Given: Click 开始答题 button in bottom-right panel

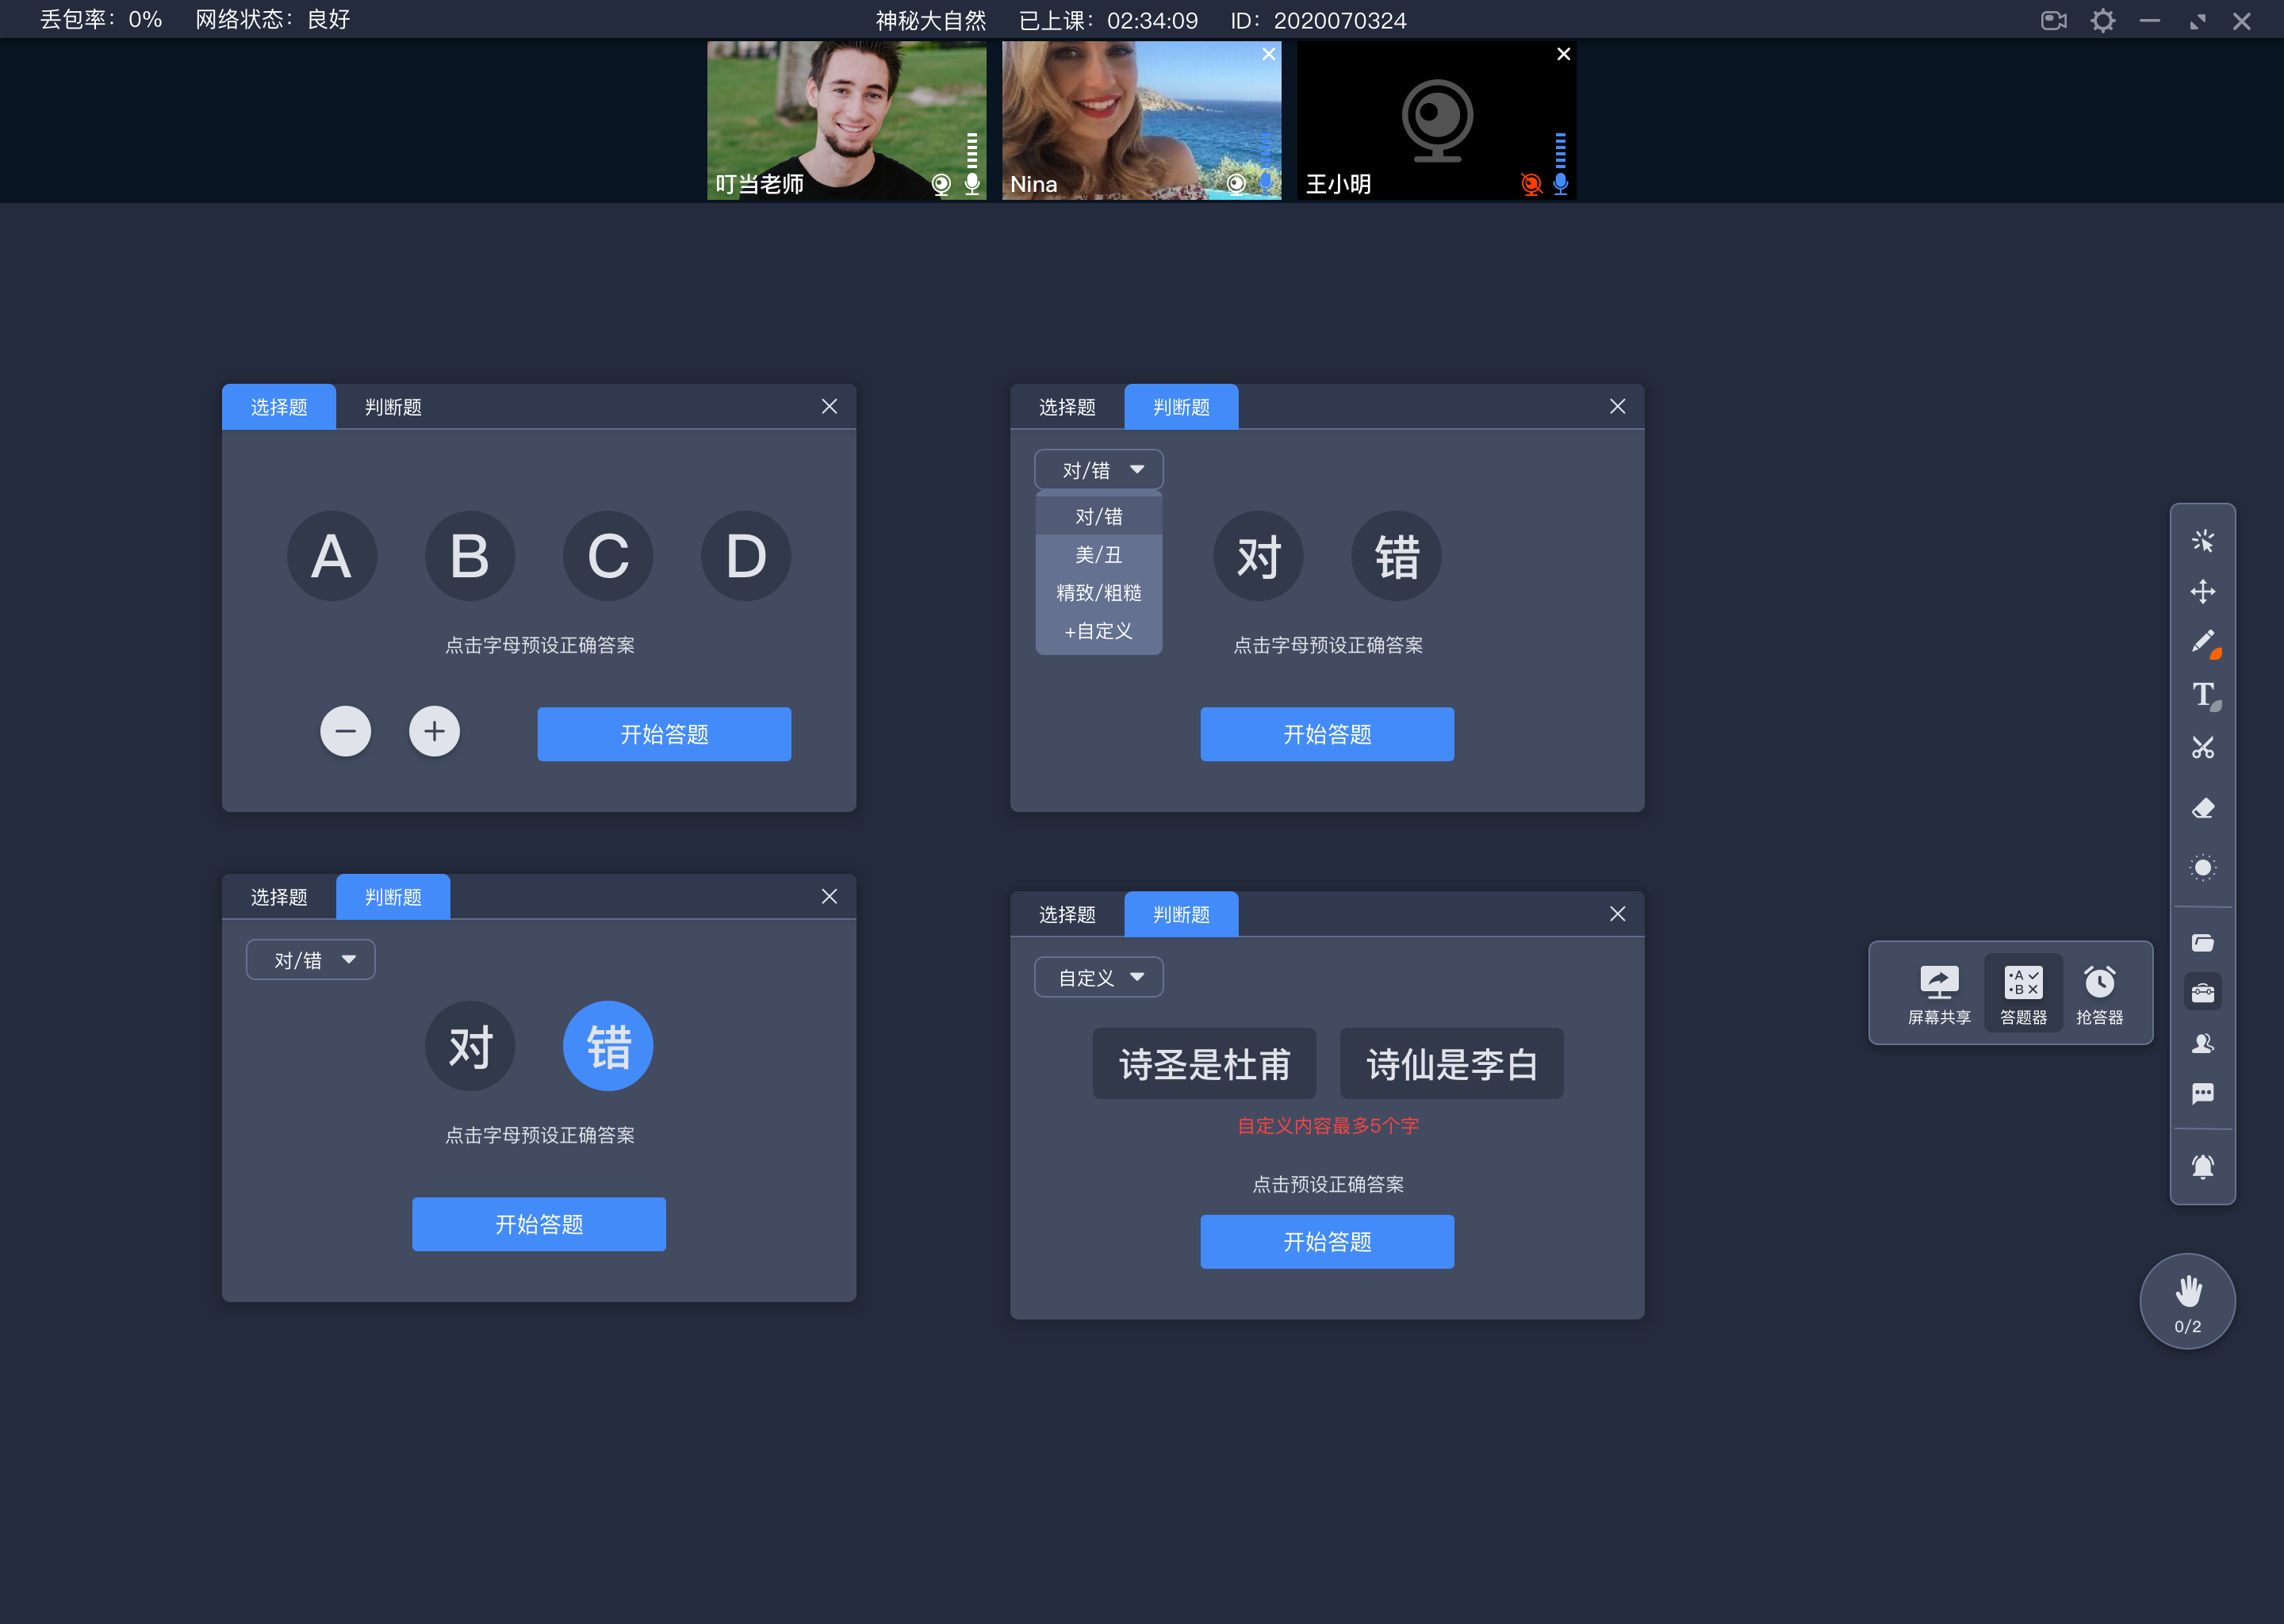Looking at the screenshot, I should 1327,1241.
